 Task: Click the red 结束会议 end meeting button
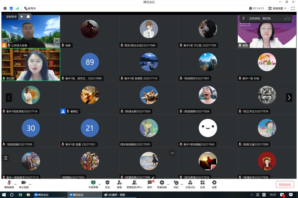285,184
